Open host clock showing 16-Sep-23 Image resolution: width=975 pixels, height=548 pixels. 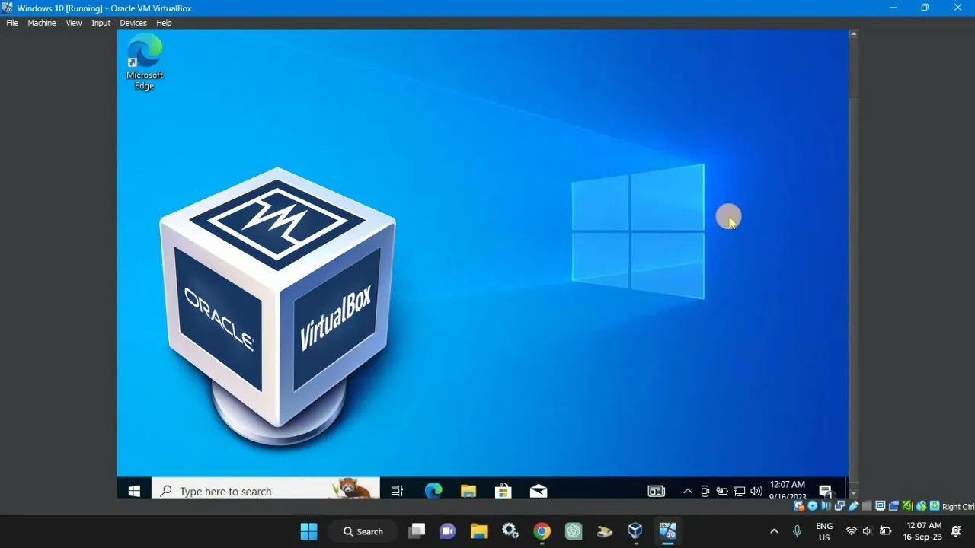point(922,531)
